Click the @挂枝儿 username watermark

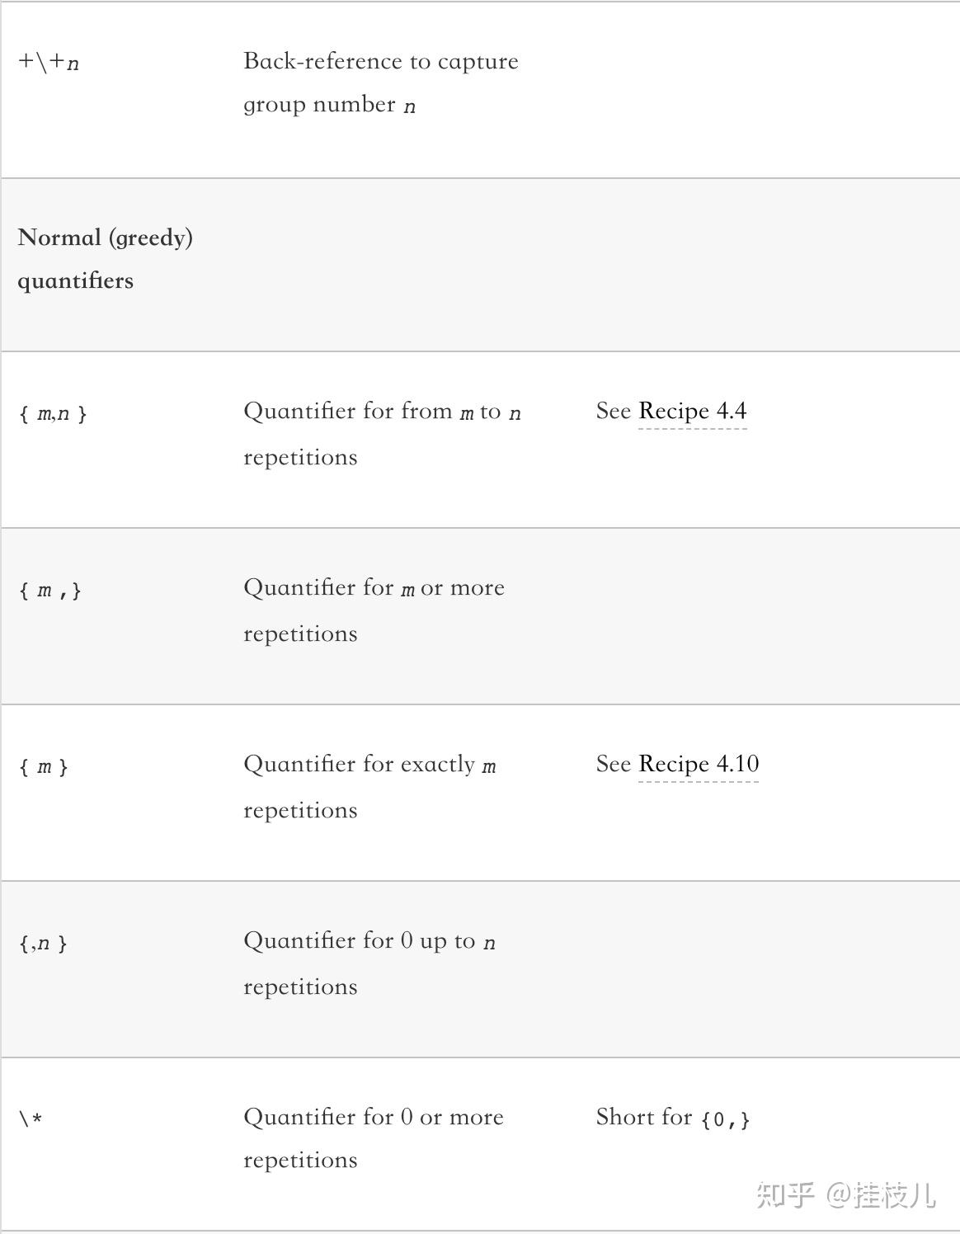click(882, 1194)
